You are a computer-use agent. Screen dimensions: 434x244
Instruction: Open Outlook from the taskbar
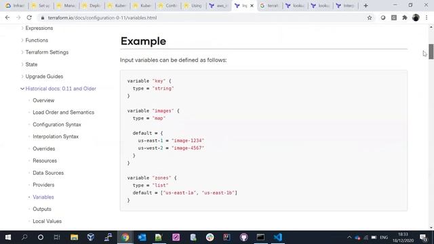(x=142, y=237)
